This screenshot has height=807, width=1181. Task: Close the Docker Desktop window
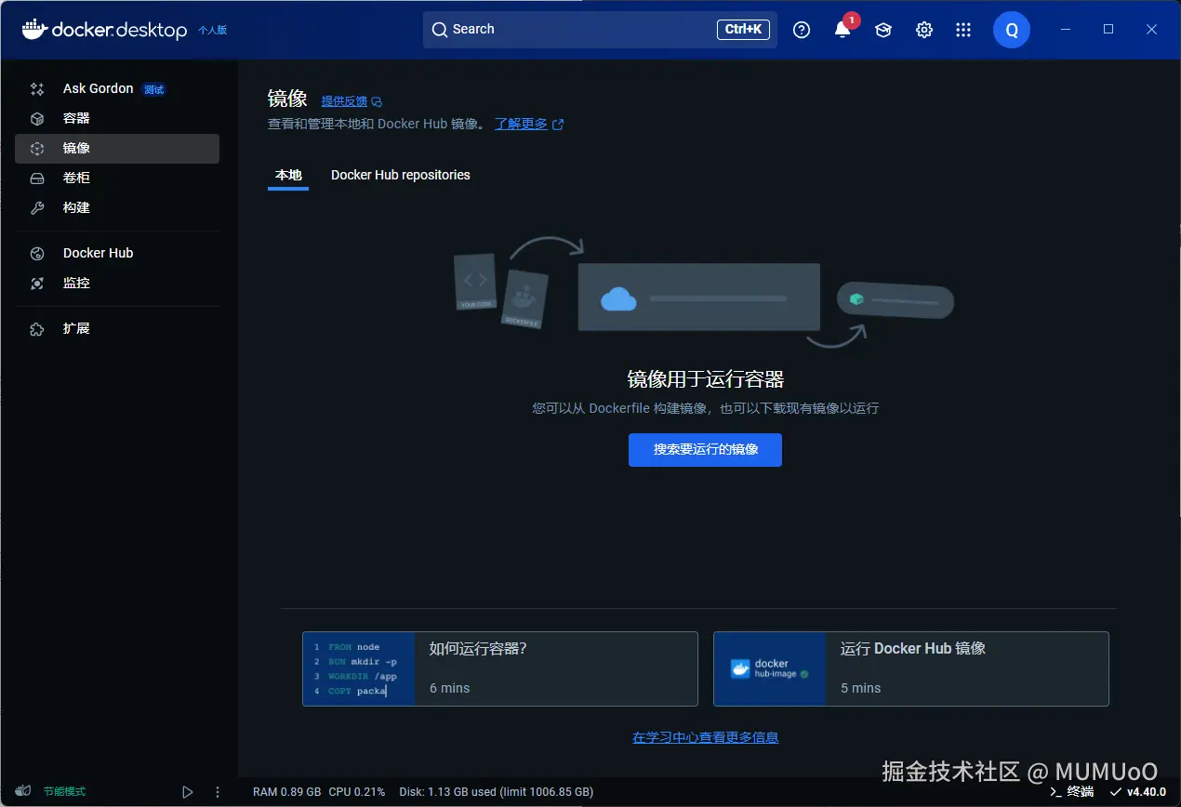pos(1151,30)
